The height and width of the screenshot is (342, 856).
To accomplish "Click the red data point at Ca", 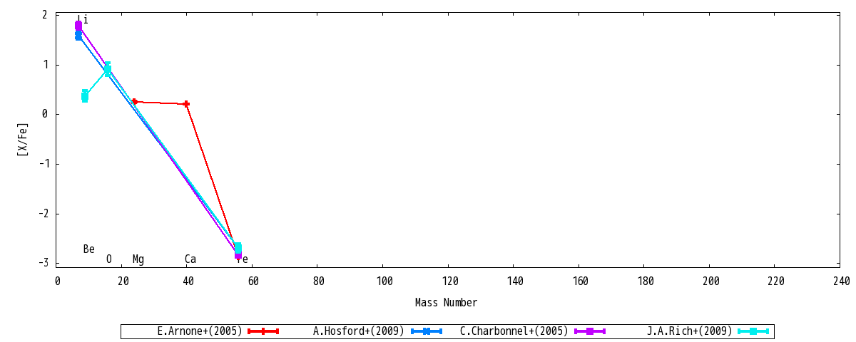I will coord(186,104).
